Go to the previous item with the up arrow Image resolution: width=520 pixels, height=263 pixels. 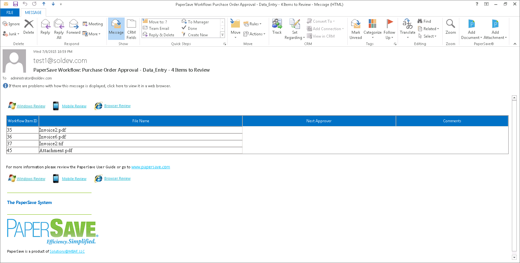coord(44,4)
